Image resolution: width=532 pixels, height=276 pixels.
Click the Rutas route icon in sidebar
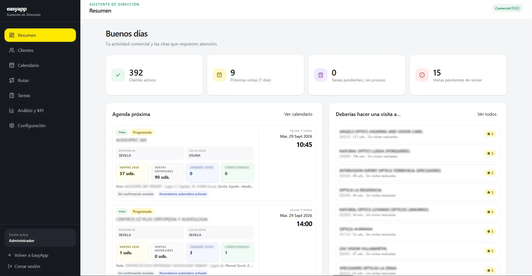tap(12, 80)
